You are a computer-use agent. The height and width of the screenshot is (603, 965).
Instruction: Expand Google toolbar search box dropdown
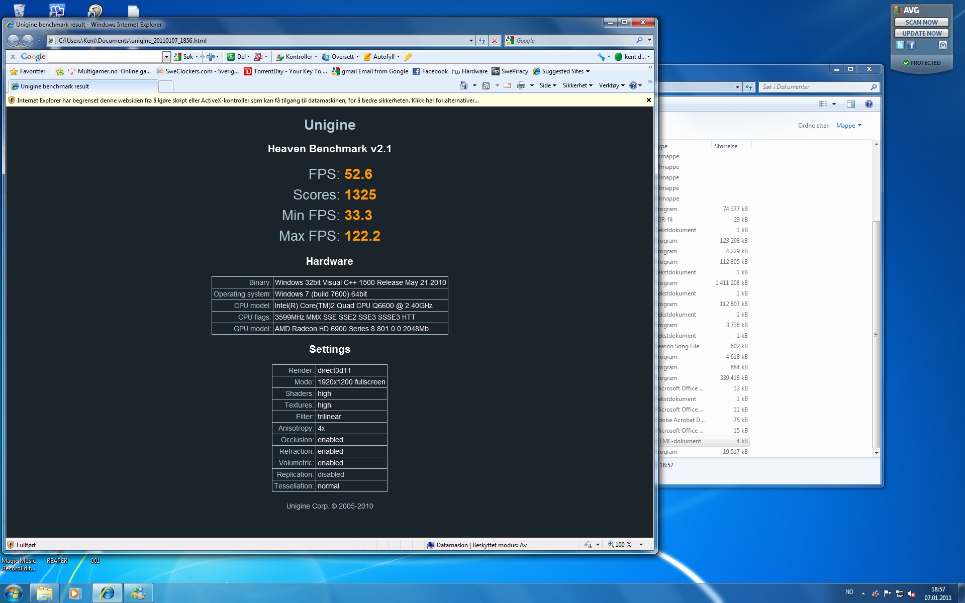[166, 57]
